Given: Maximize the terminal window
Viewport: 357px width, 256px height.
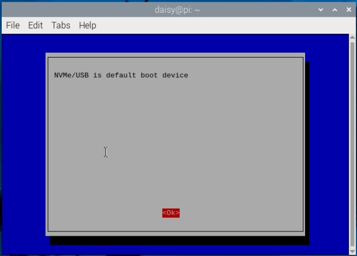Looking at the screenshot, I should pos(335,10).
